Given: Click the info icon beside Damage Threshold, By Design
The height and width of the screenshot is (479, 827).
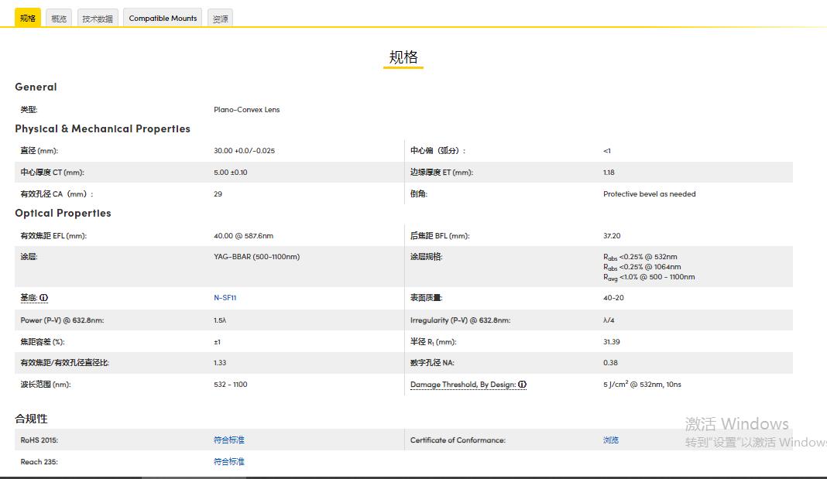Looking at the screenshot, I should 523,385.
